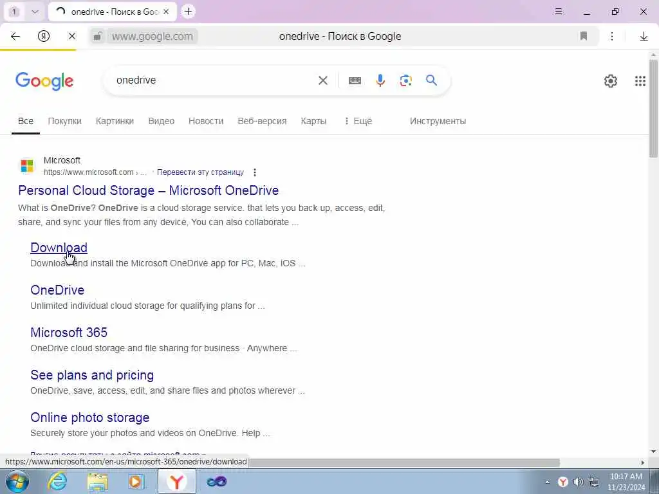Open a new tab with plus button
Screen dimensions: 659x494
[189, 12]
